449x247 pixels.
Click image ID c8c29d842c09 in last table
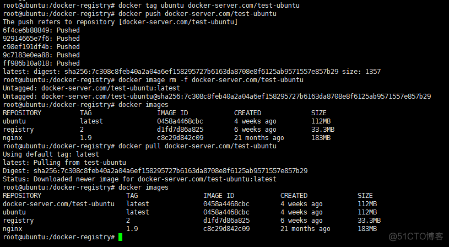pos(226,228)
